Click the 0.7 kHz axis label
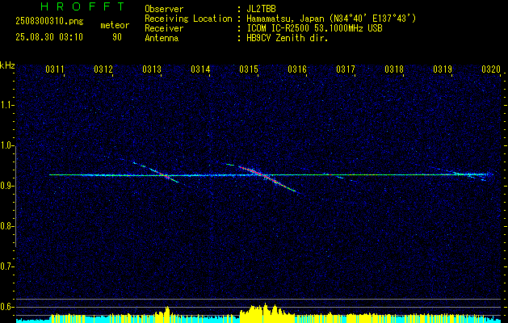508x323 pixels. (x=7, y=266)
